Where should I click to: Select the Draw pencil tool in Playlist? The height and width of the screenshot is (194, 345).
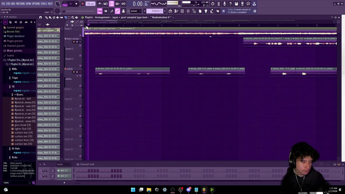tap(46, 18)
